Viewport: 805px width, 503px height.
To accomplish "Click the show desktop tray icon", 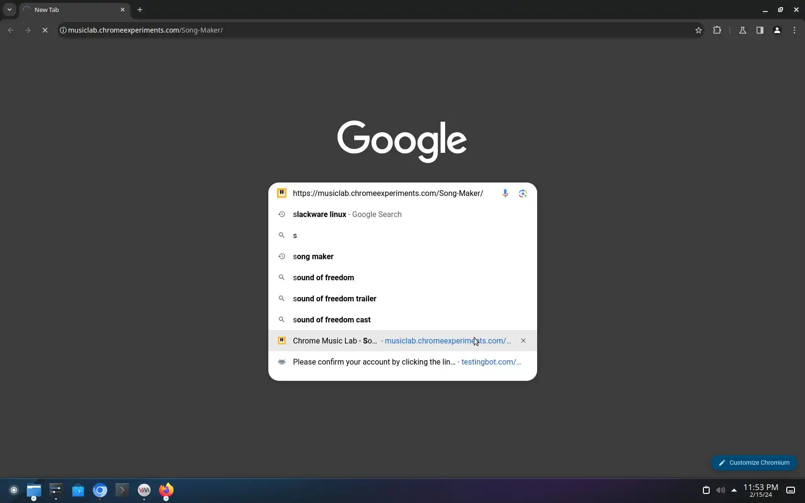I will pyautogui.click(x=791, y=490).
